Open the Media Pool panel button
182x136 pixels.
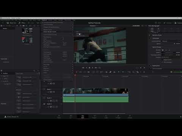click(x=11, y=23)
